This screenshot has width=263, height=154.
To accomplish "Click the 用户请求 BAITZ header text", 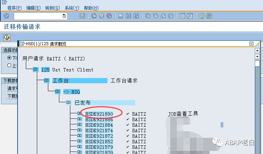I will coord(54,59).
